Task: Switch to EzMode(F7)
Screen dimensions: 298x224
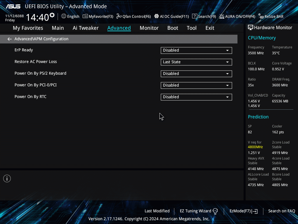Action: (x=243, y=211)
